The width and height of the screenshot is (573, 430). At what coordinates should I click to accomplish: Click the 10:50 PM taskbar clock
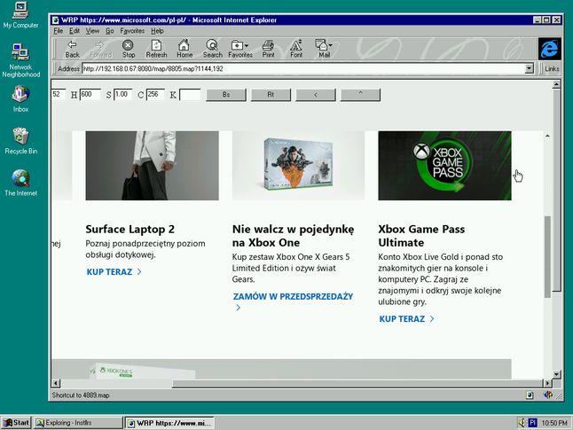click(554, 423)
